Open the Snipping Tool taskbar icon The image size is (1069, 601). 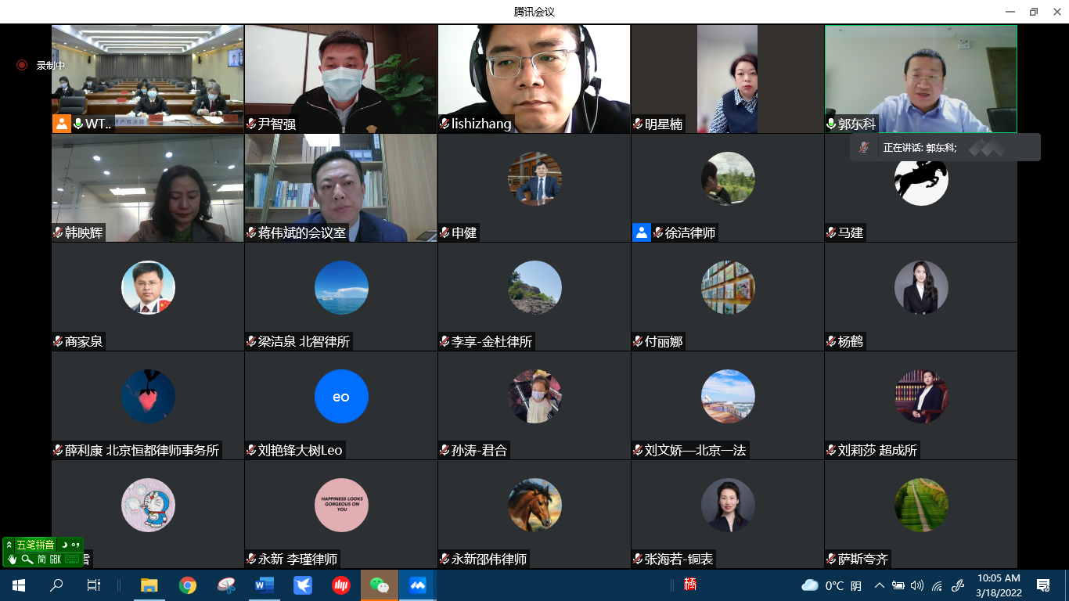point(226,585)
